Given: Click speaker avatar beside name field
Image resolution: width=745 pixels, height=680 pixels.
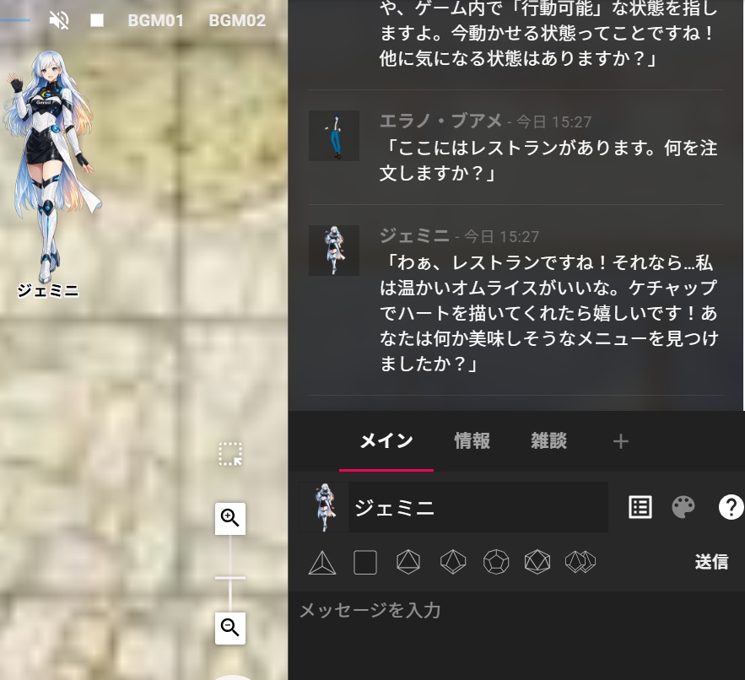Looking at the screenshot, I should tap(324, 507).
